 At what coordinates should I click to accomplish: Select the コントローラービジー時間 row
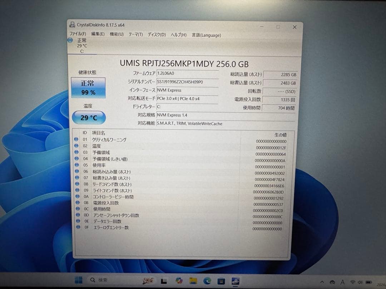point(181,197)
